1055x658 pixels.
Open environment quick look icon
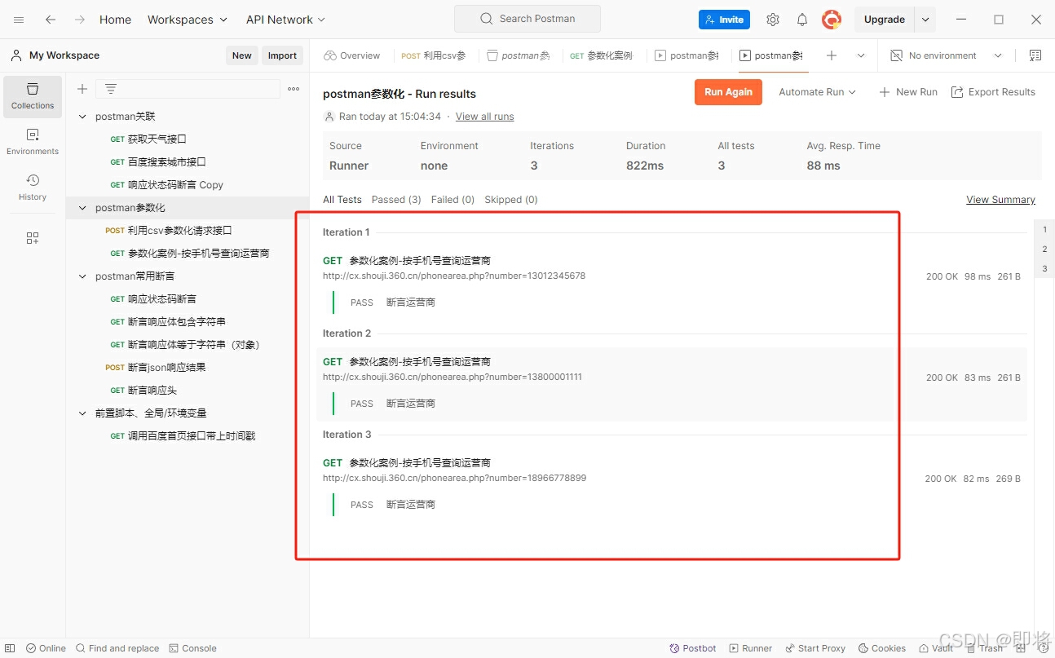pos(1035,55)
